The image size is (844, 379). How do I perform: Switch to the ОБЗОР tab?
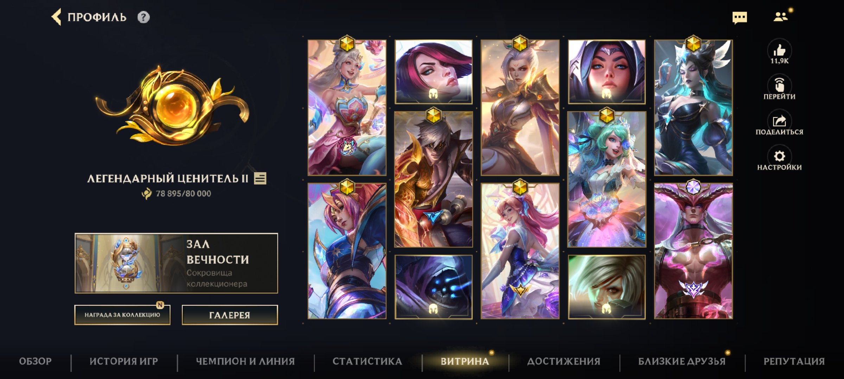coord(35,361)
